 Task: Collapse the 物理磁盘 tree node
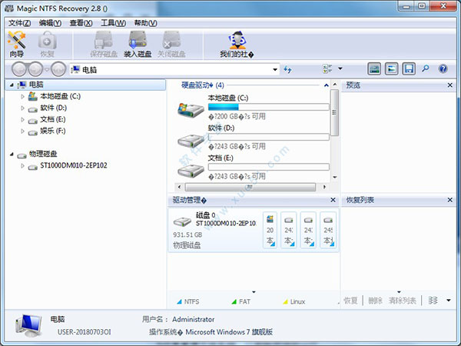[12, 154]
